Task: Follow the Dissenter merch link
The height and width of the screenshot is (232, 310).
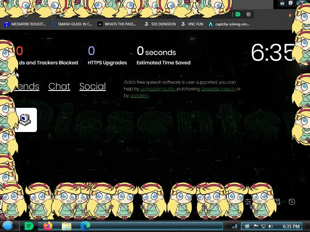Action: tap(218, 89)
